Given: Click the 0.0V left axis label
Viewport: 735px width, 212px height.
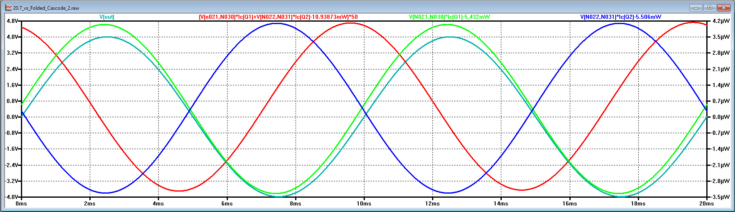Looking at the screenshot, I should [12, 117].
